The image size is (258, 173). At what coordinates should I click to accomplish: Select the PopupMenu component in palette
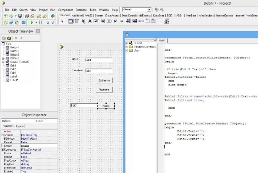83,21
